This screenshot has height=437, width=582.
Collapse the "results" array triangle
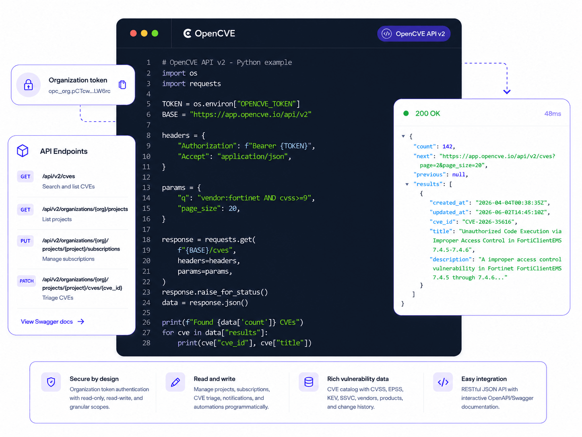(407, 184)
